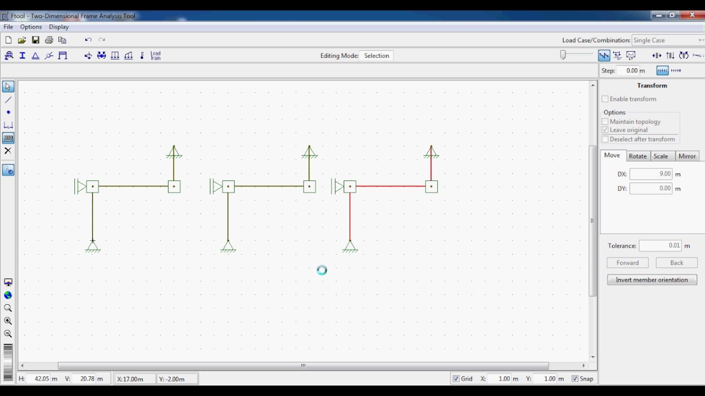Screen dimensions: 705x396
Task: Open linear distributed loads icon
Action: pos(128,56)
